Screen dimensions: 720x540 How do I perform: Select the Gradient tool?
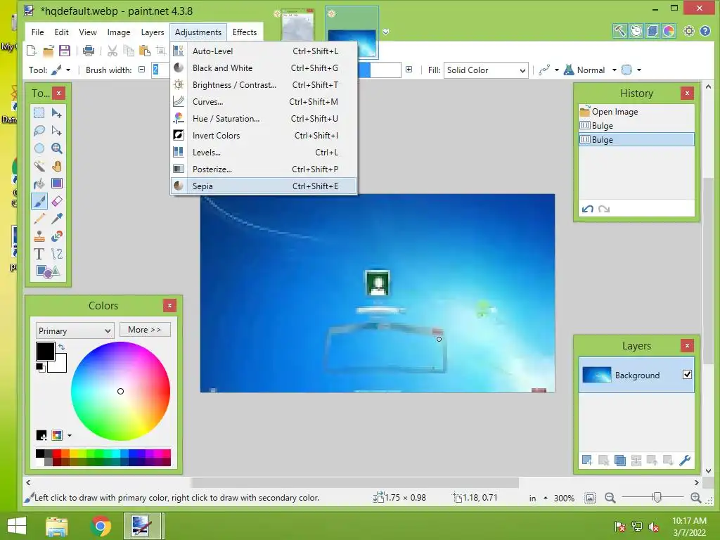click(57, 184)
